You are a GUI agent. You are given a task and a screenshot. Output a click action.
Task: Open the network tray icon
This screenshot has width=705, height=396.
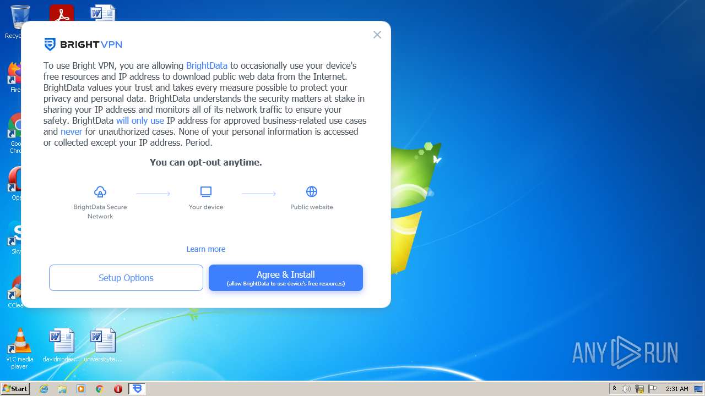[x=639, y=389]
